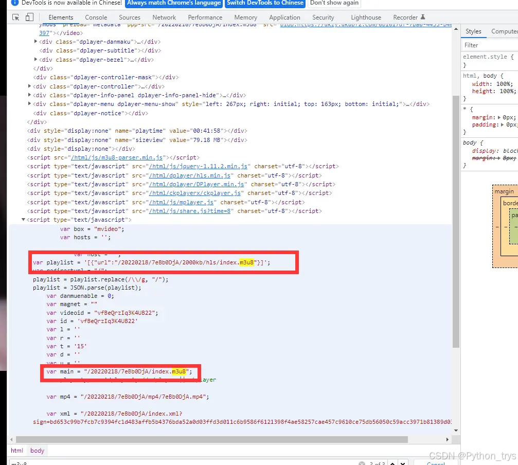Switch to the Security tab
Image resolution: width=518 pixels, height=465 pixels.
[x=323, y=17]
